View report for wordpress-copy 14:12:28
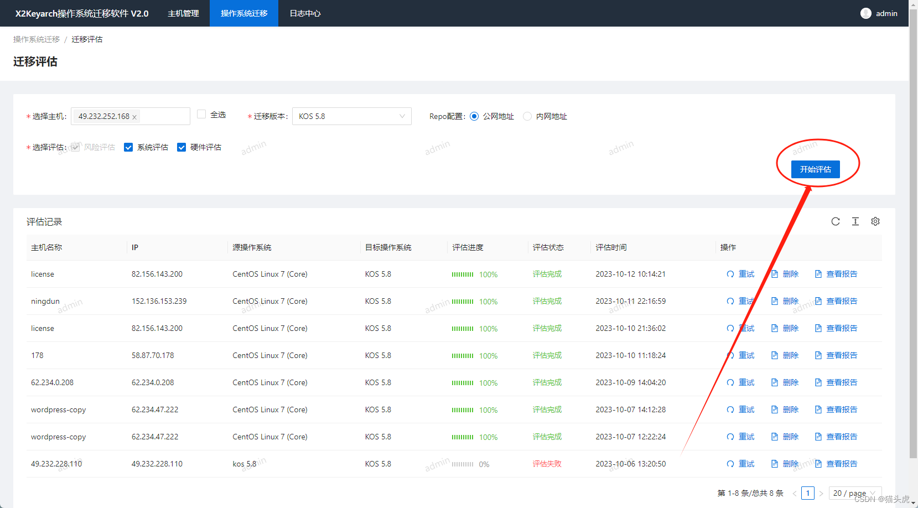This screenshot has height=508, width=918. [836, 409]
